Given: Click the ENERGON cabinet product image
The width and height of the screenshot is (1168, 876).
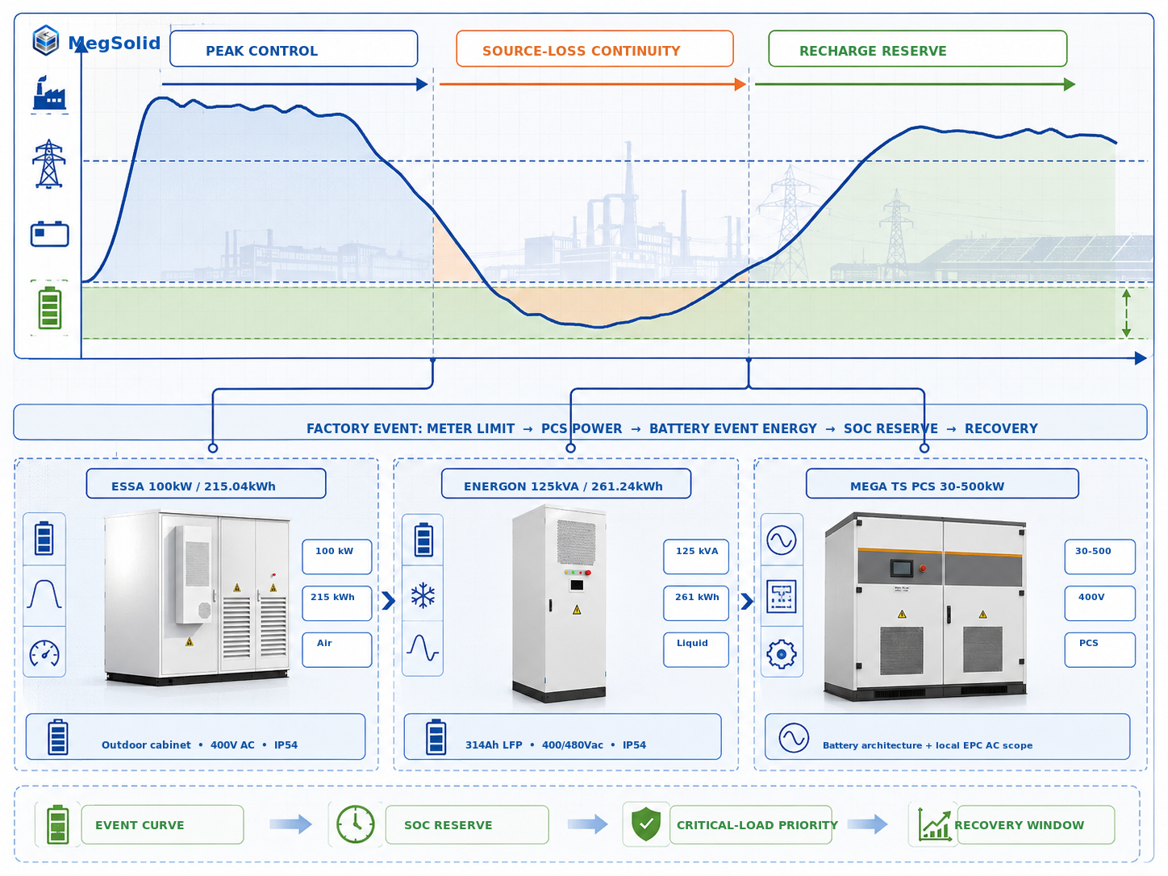Looking at the screenshot, I should (x=559, y=603).
